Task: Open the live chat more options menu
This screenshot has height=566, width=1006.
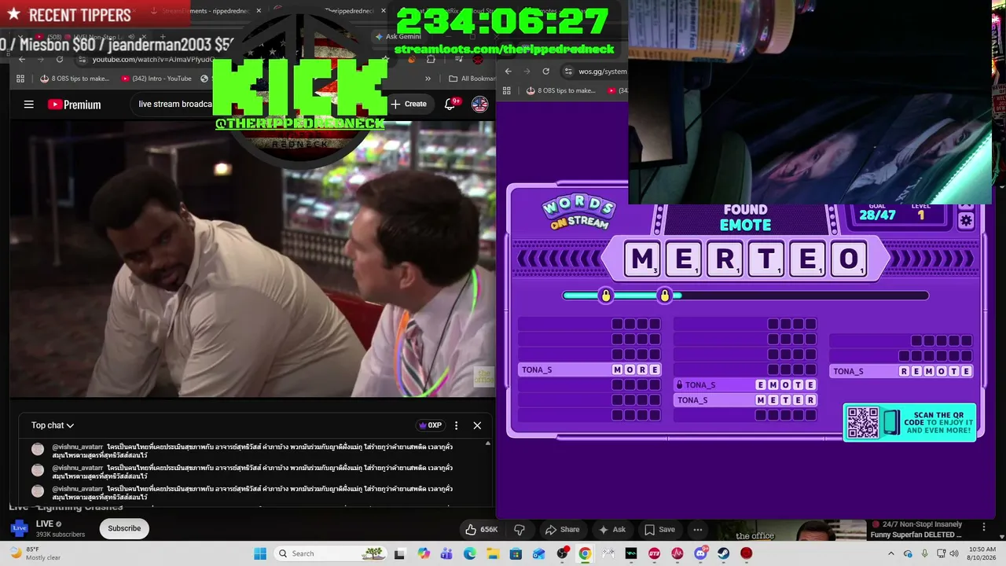Action: [456, 425]
